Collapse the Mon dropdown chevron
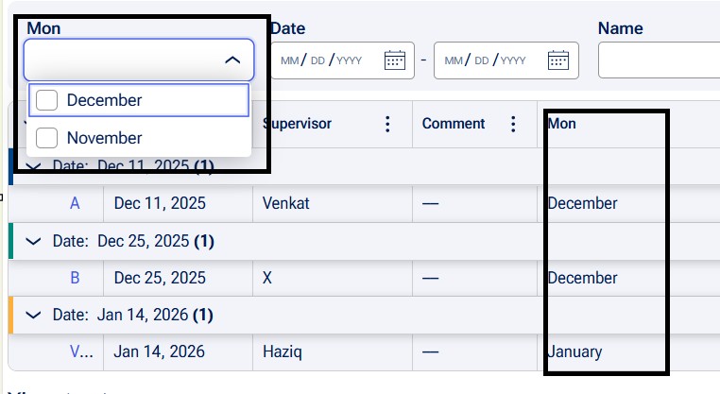The height and width of the screenshot is (394, 720). point(232,60)
